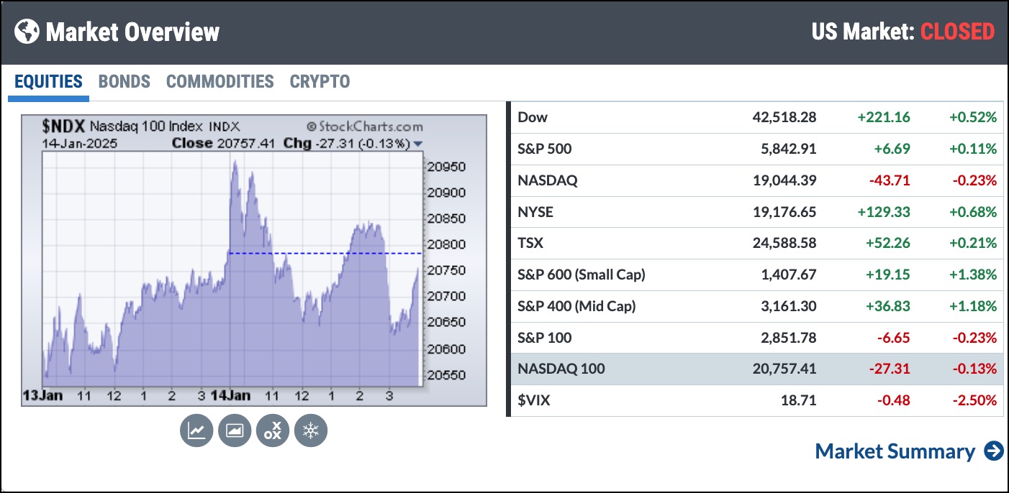Click the Dow change +221.16
Viewport: 1009px width, 493px height.
(x=884, y=117)
